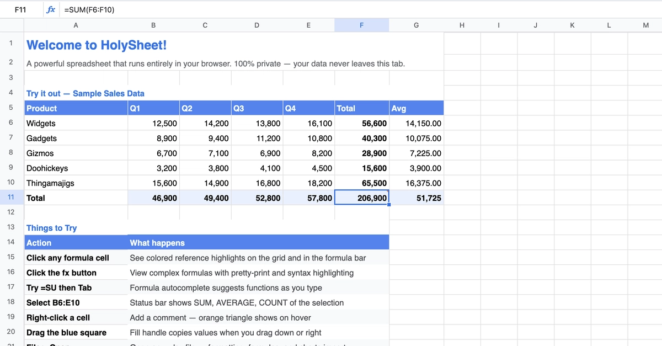Select row 5 header
This screenshot has width=662, height=346.
pyautogui.click(x=11, y=108)
